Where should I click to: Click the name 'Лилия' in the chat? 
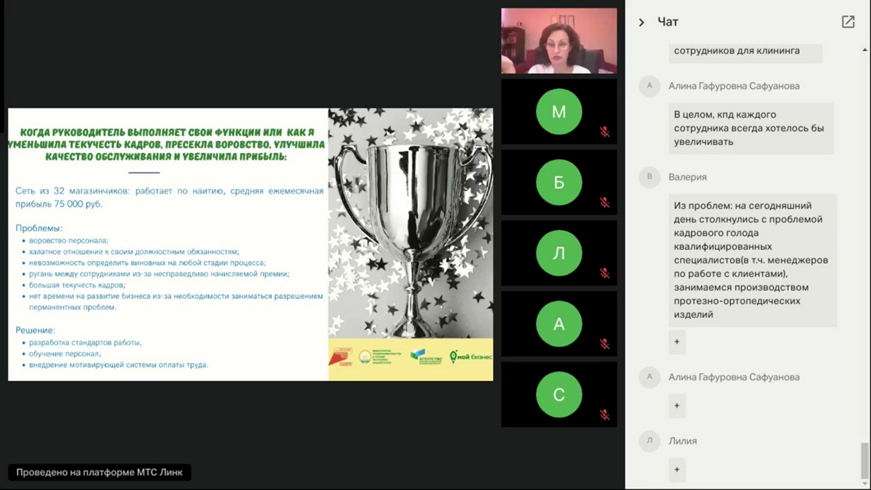tap(683, 440)
